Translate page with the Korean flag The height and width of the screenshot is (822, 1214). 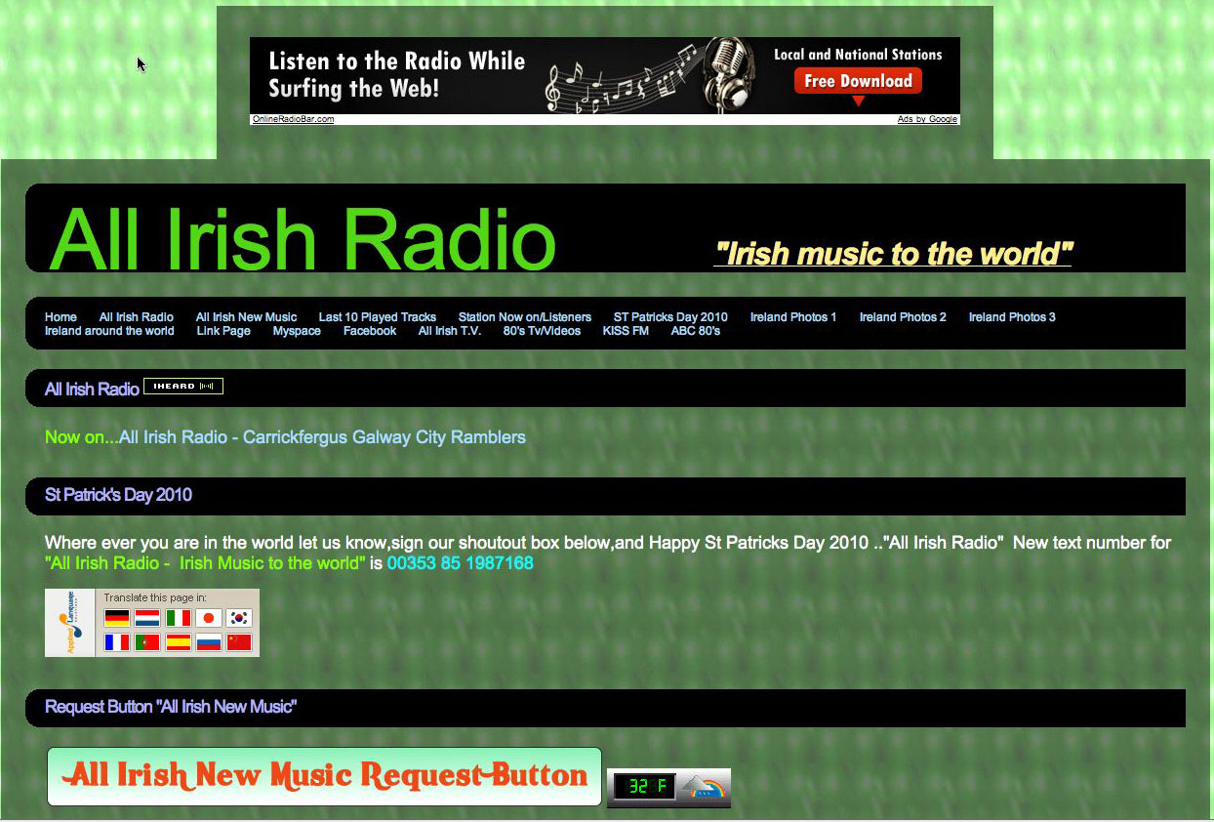coord(239,618)
